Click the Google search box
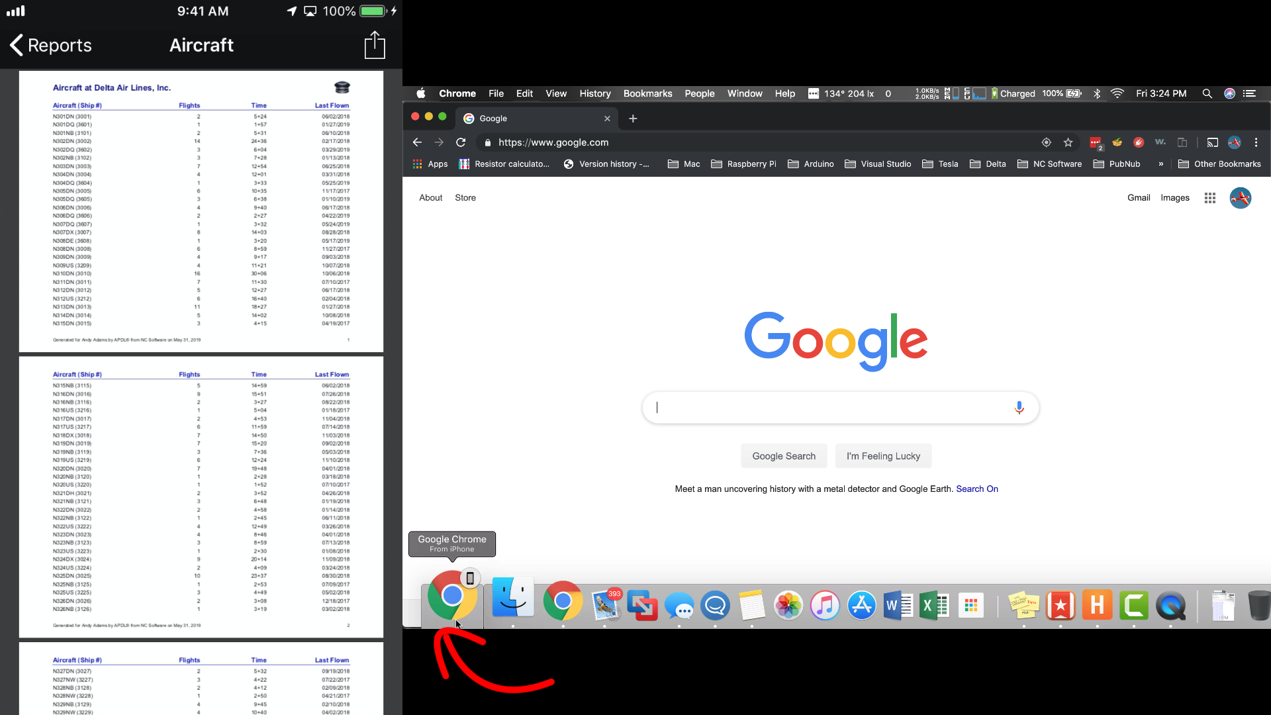 [x=841, y=408]
